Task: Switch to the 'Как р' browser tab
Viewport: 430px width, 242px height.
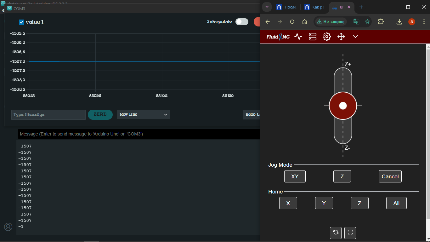Action: pyautogui.click(x=314, y=7)
